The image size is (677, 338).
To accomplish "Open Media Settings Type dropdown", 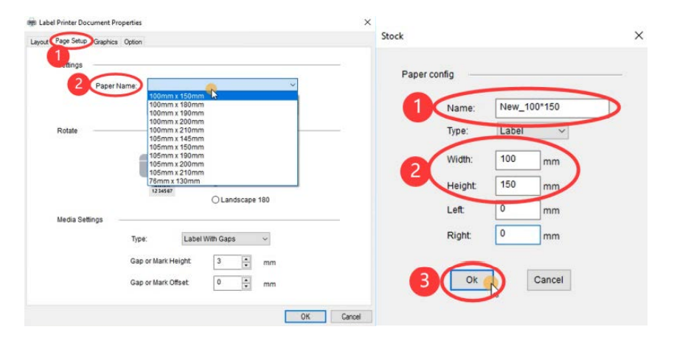I will point(226,239).
